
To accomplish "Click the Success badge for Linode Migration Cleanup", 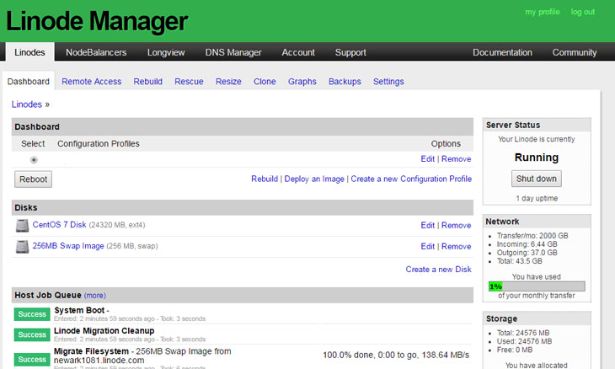I will pyautogui.click(x=32, y=334).
